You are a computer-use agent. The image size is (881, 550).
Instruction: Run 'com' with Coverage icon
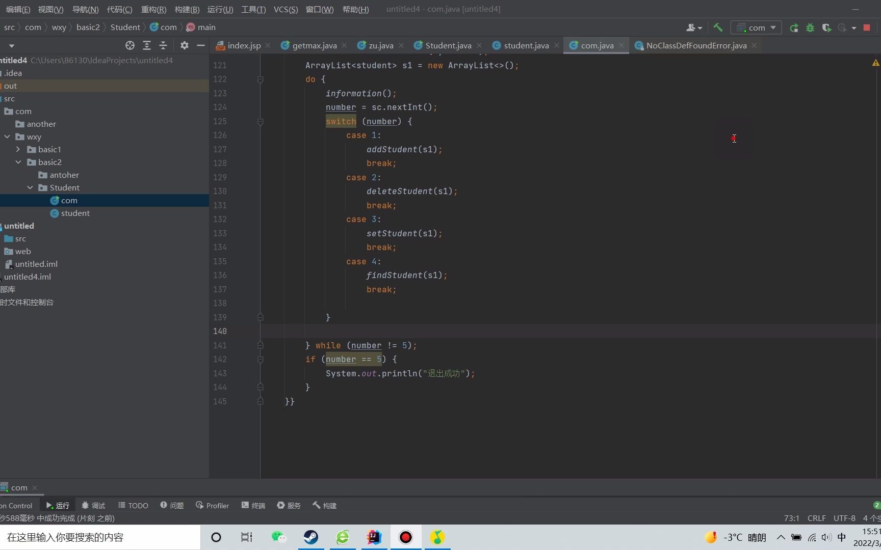[826, 28]
